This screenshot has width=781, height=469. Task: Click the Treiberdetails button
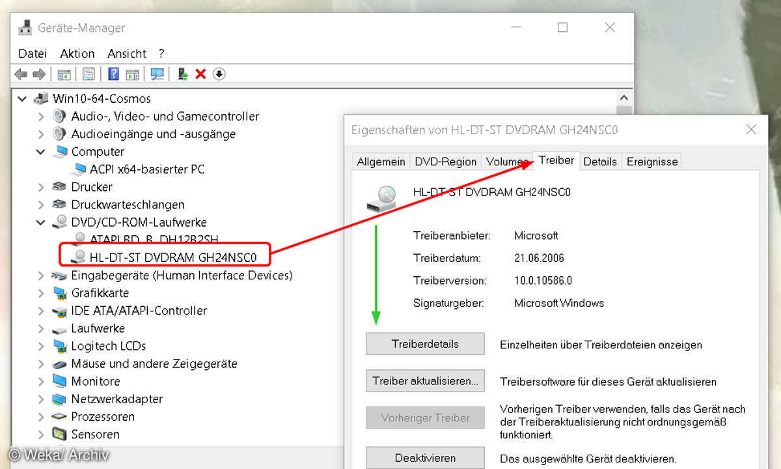pyautogui.click(x=425, y=344)
